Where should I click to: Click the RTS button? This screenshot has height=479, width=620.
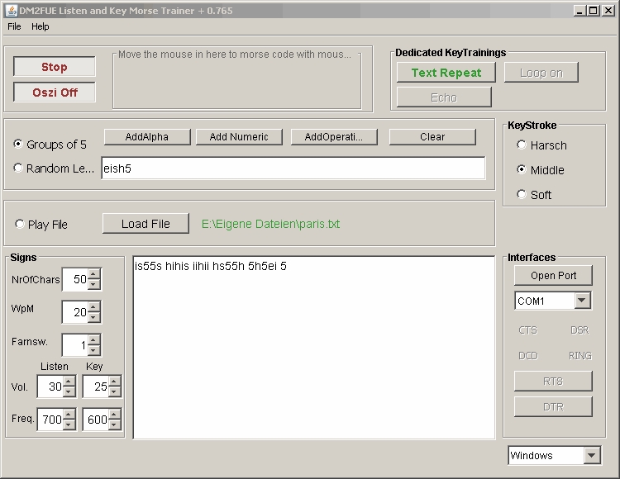click(x=553, y=381)
